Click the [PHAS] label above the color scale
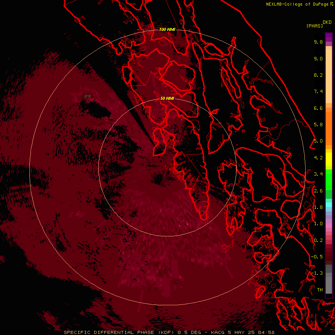Image resolution: width=335 pixels, height=335 pixels. pyautogui.click(x=315, y=26)
